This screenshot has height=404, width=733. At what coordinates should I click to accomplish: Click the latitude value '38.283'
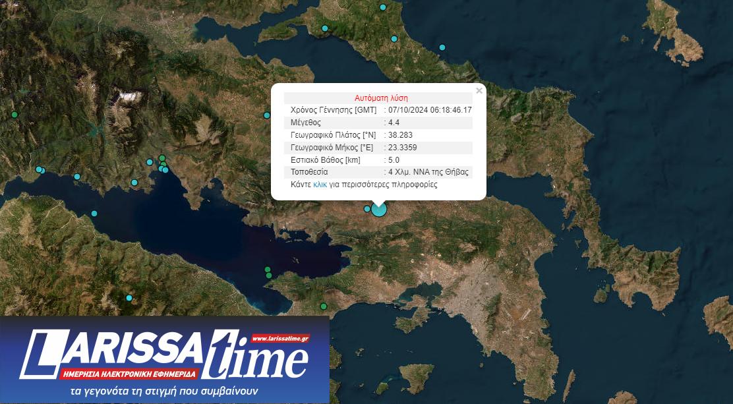400,135
